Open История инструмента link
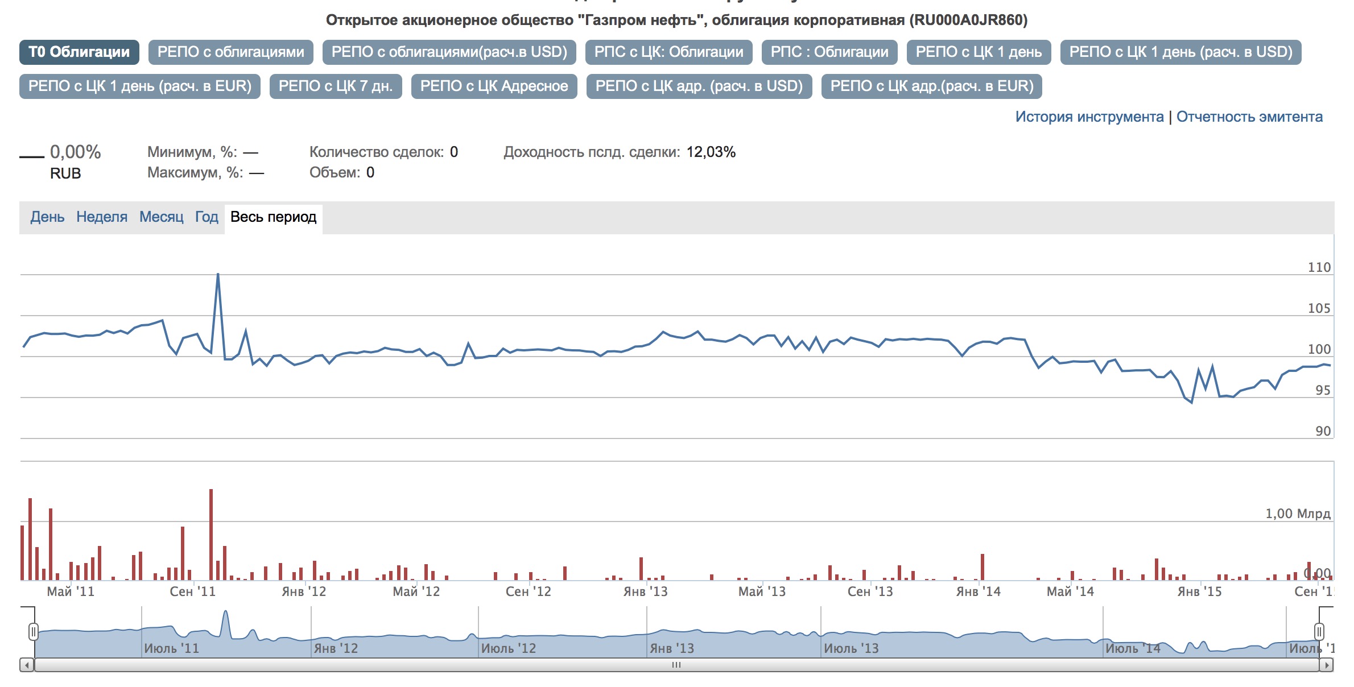Viewport: 1354px width, 687px height. (1089, 117)
